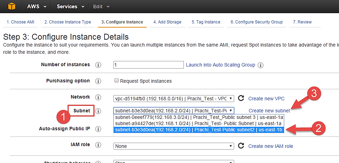Click the Number of instances input field

pos(148,65)
